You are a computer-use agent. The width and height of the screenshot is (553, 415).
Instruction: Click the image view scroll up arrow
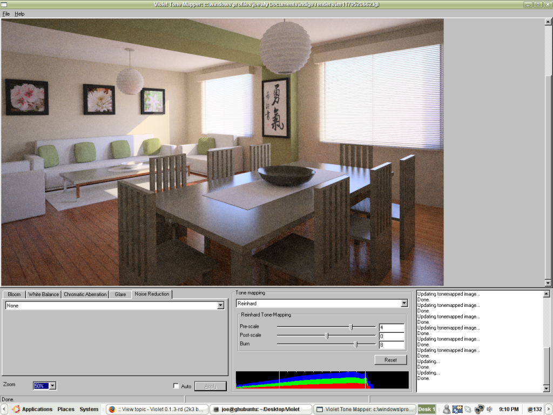pos(548,22)
